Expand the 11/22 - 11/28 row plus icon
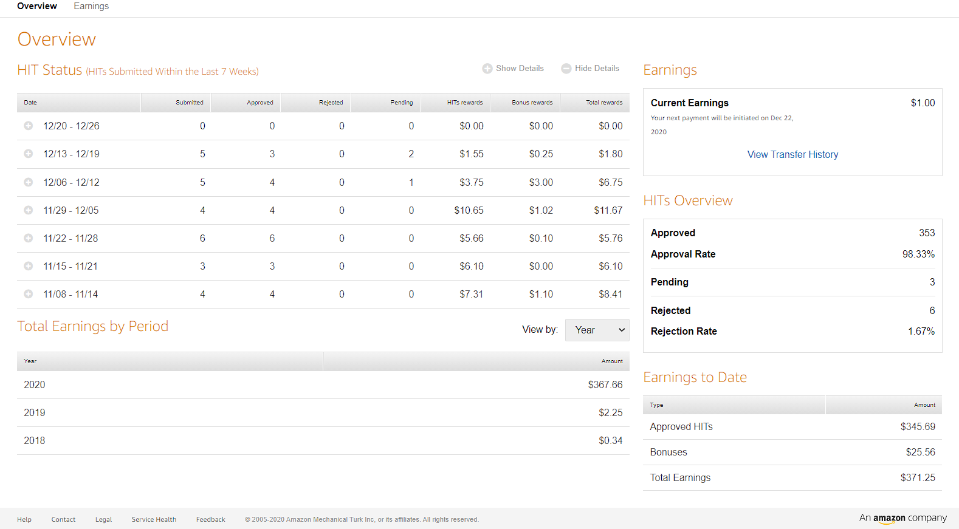The image size is (959, 529). tap(28, 238)
